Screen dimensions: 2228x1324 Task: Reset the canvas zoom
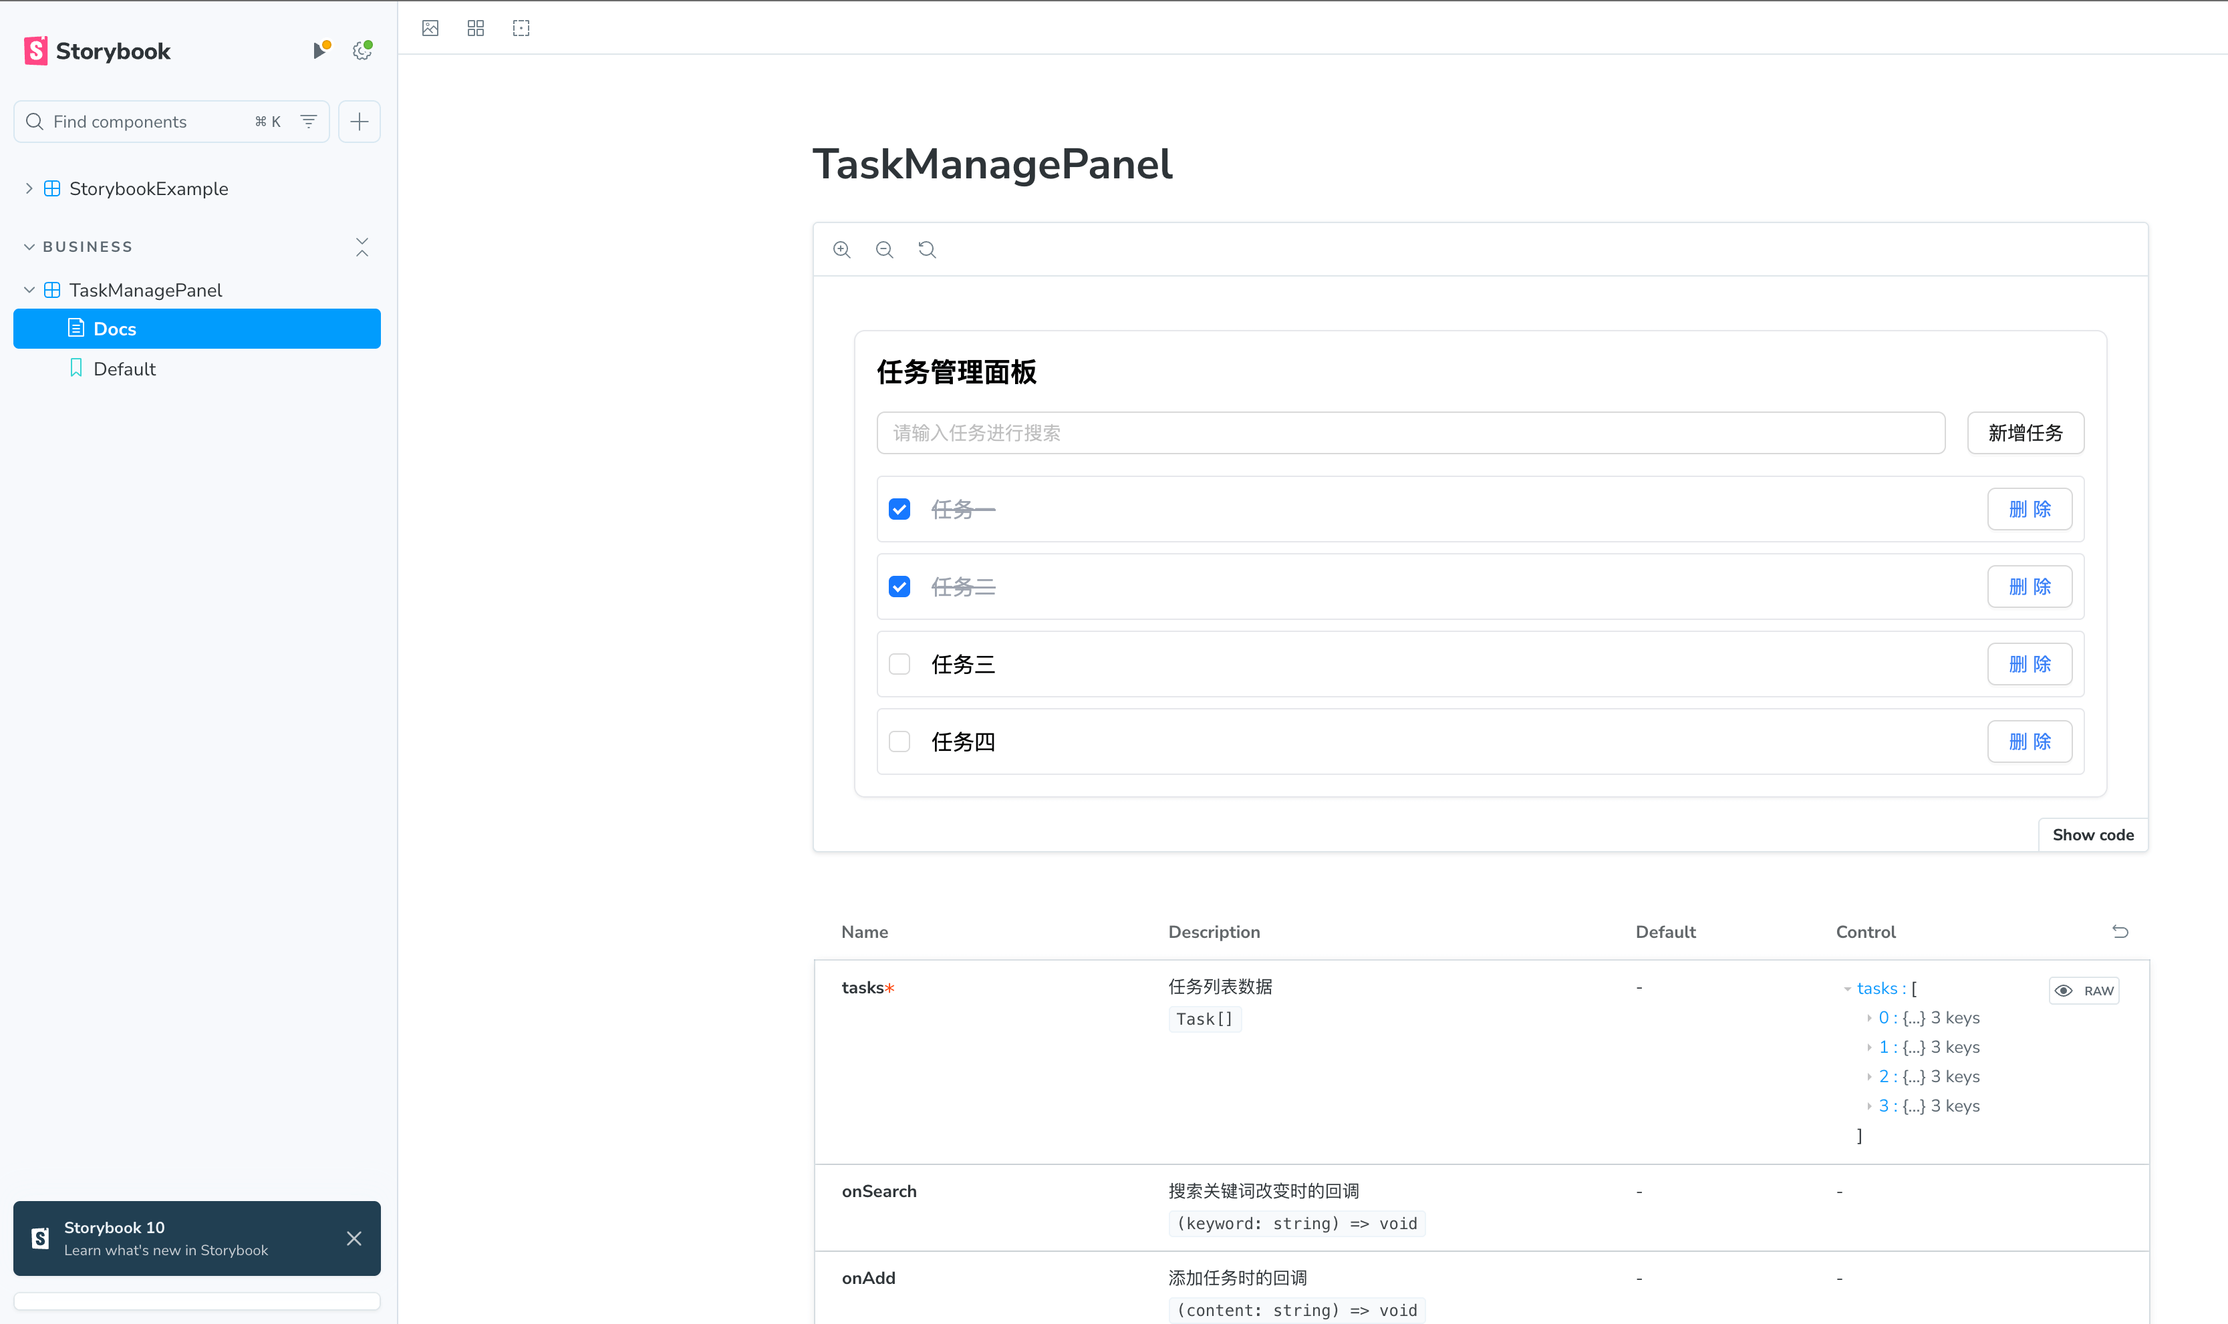tap(927, 250)
